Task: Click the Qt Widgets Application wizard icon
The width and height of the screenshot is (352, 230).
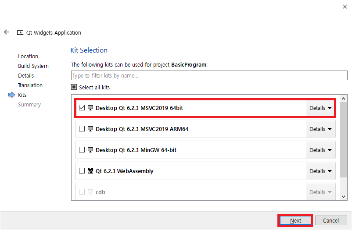Action: click(x=20, y=33)
